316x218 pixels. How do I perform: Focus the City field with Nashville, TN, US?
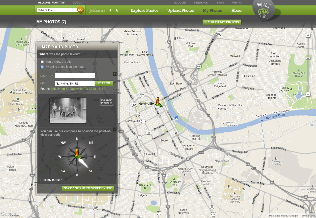pyautogui.click(x=75, y=83)
